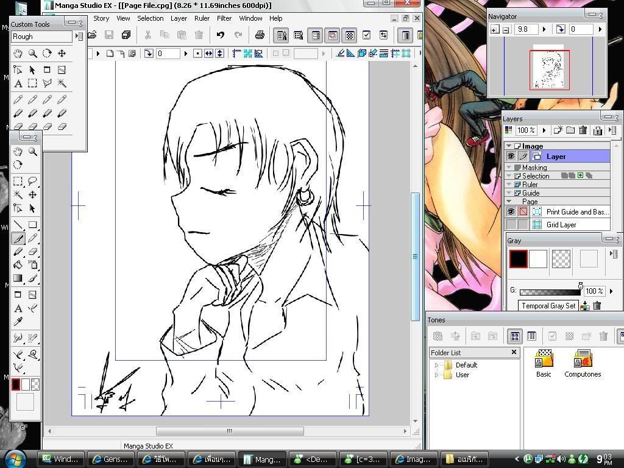Open the View menu
Image resolution: width=624 pixels, height=468 pixels.
(x=123, y=18)
